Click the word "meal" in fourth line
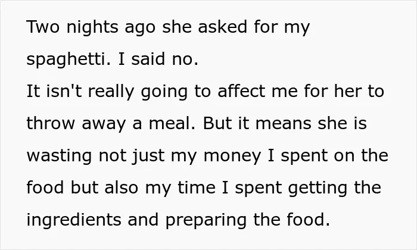This screenshot has height=250, width=417. [172, 123]
